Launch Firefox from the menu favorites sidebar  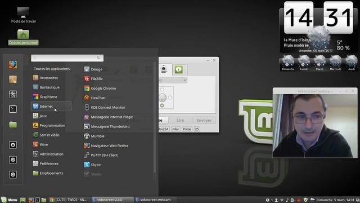pyautogui.click(x=13, y=65)
